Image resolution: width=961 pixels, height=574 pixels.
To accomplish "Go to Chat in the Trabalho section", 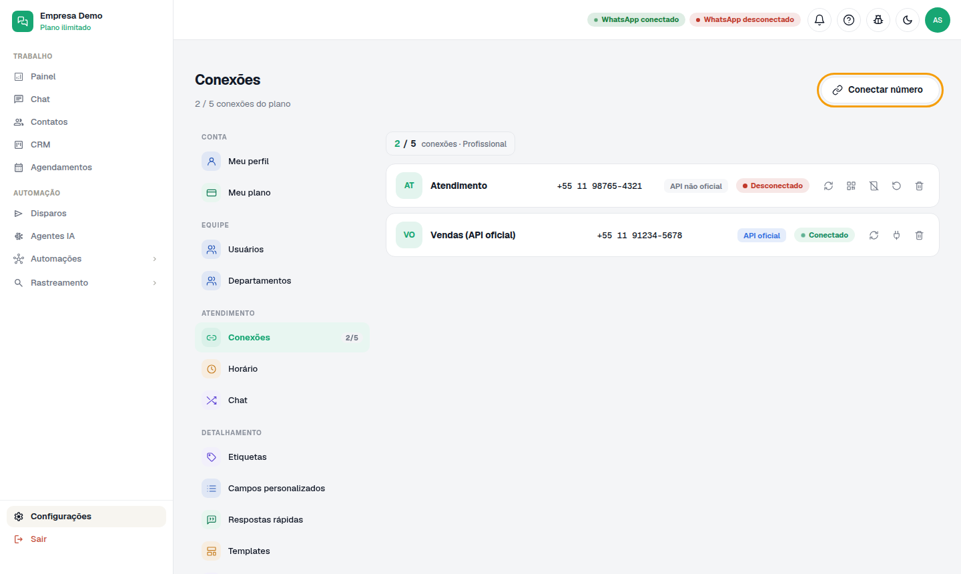I will coord(86,99).
